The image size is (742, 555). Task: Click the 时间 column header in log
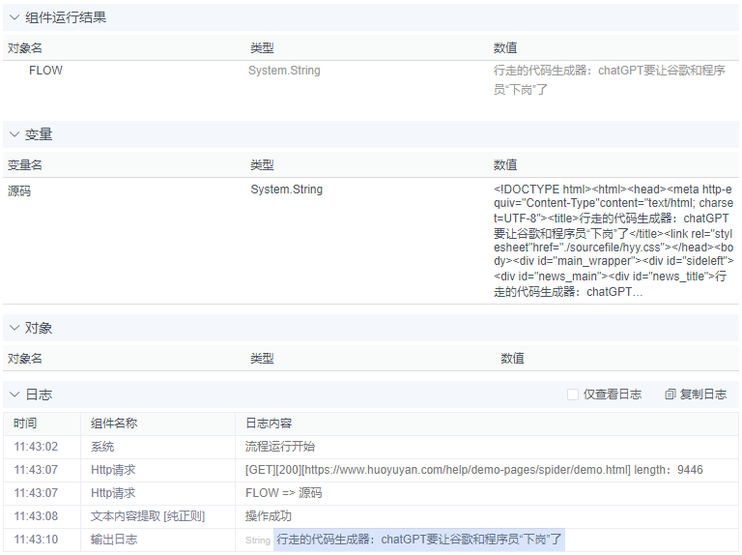pyautogui.click(x=26, y=424)
